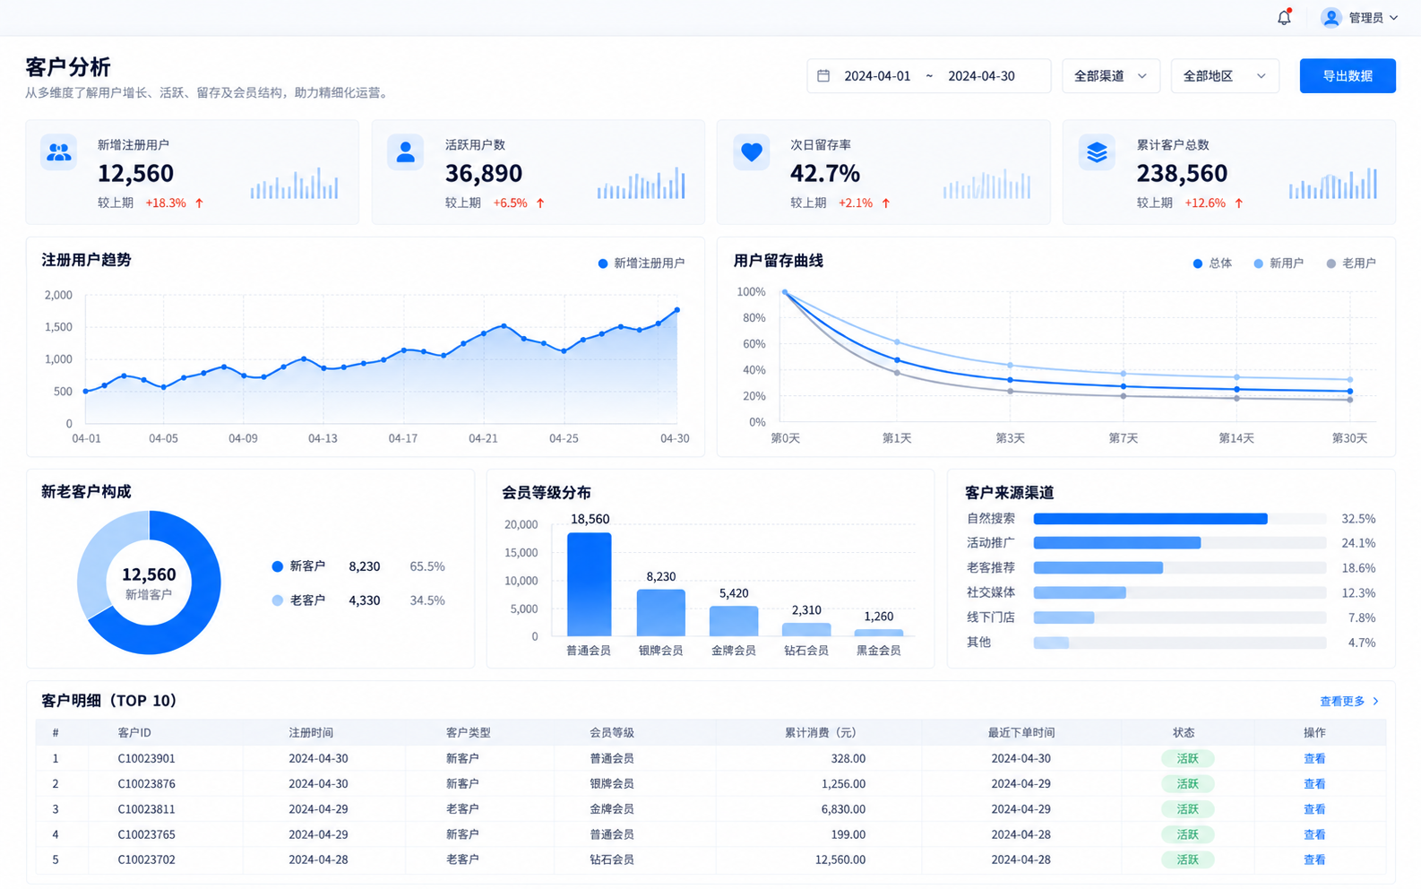
Task: Click the 活动推广 progress bar
Action: [x=1180, y=543]
